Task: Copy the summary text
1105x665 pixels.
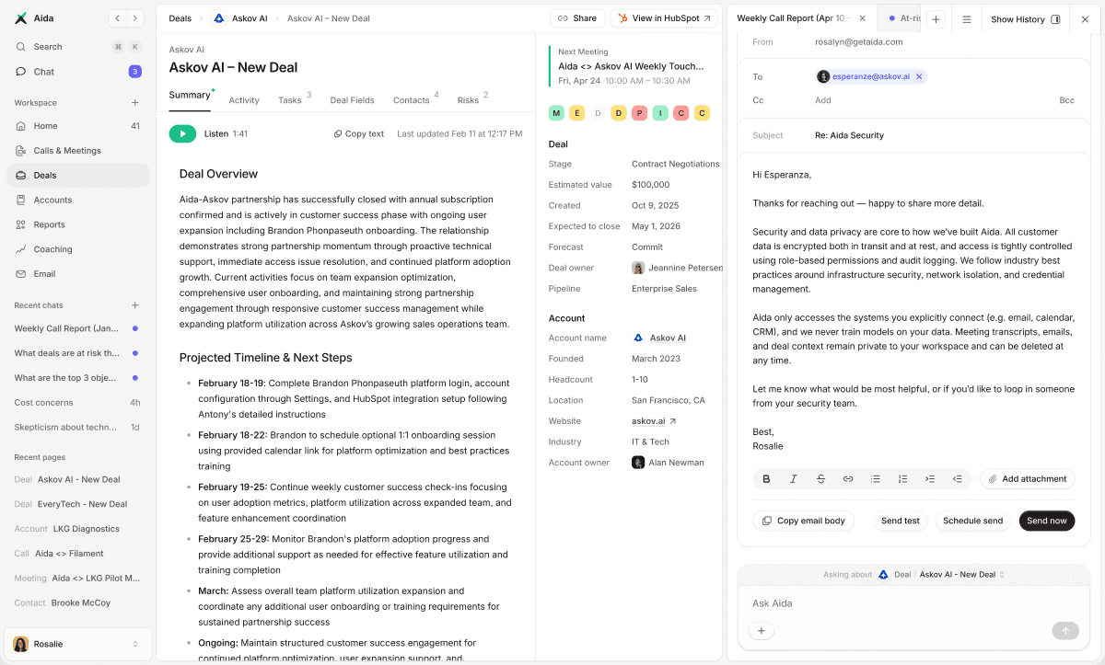Action: tap(359, 134)
